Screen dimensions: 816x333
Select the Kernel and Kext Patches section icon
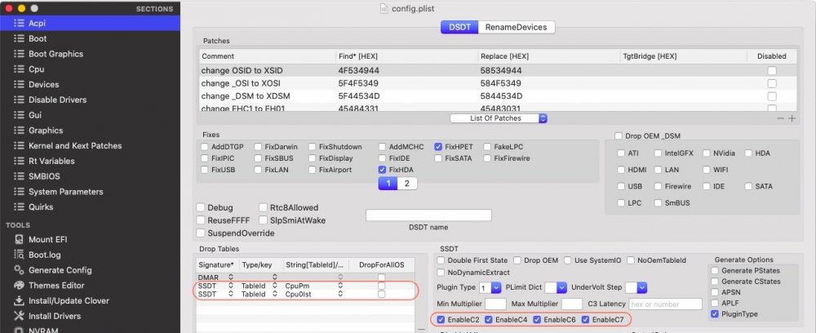(18, 145)
